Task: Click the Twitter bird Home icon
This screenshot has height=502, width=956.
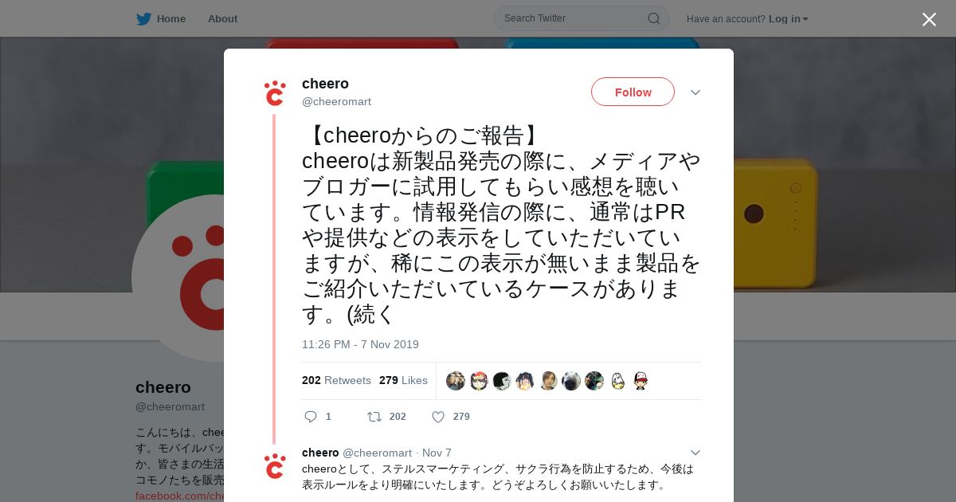Action: pyautogui.click(x=143, y=19)
